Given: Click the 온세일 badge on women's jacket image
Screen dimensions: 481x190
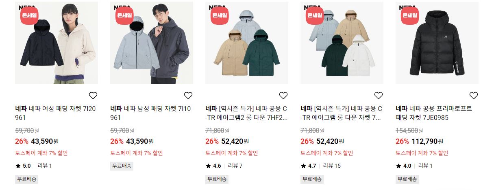Looking at the screenshot, I should coord(29,15).
